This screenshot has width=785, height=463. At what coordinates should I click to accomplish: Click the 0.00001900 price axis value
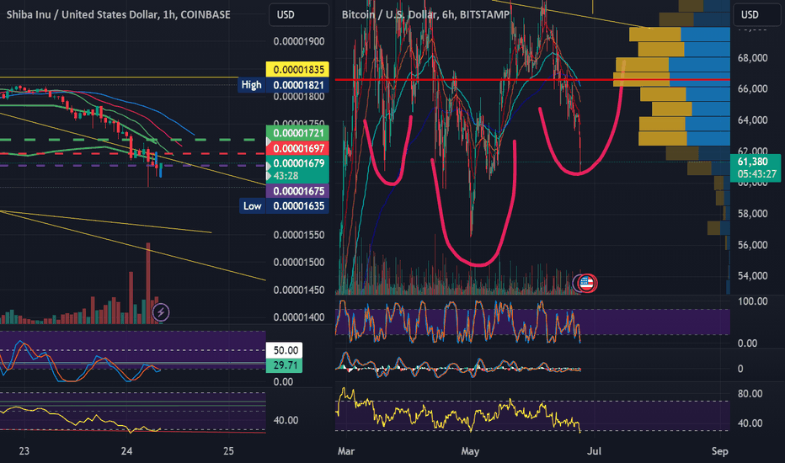click(299, 41)
